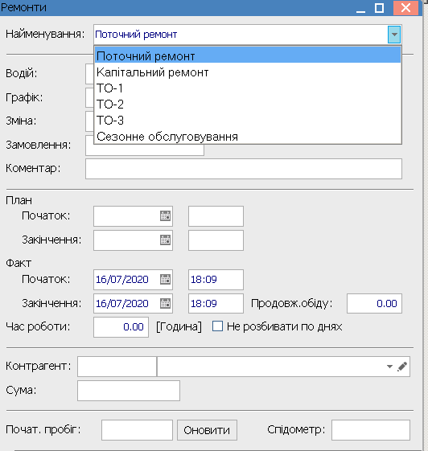The height and width of the screenshot is (451, 428).
Task: Open calendar for План Закінчення date
Action: click(x=165, y=240)
